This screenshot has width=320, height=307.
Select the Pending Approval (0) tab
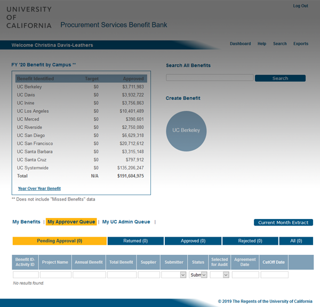[x=60, y=241]
